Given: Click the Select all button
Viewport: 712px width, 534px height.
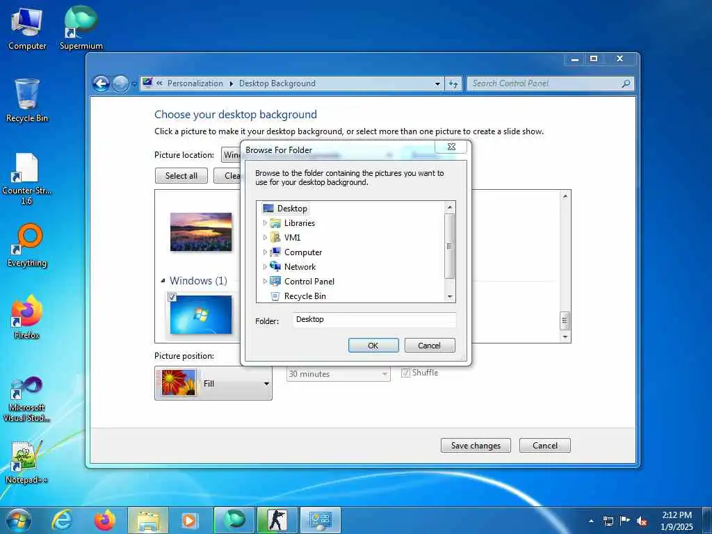Looking at the screenshot, I should (x=181, y=176).
